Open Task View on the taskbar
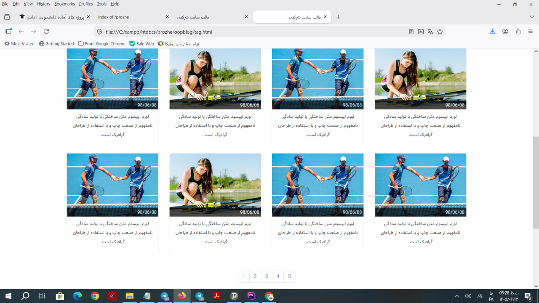The image size is (539, 303). (42, 296)
